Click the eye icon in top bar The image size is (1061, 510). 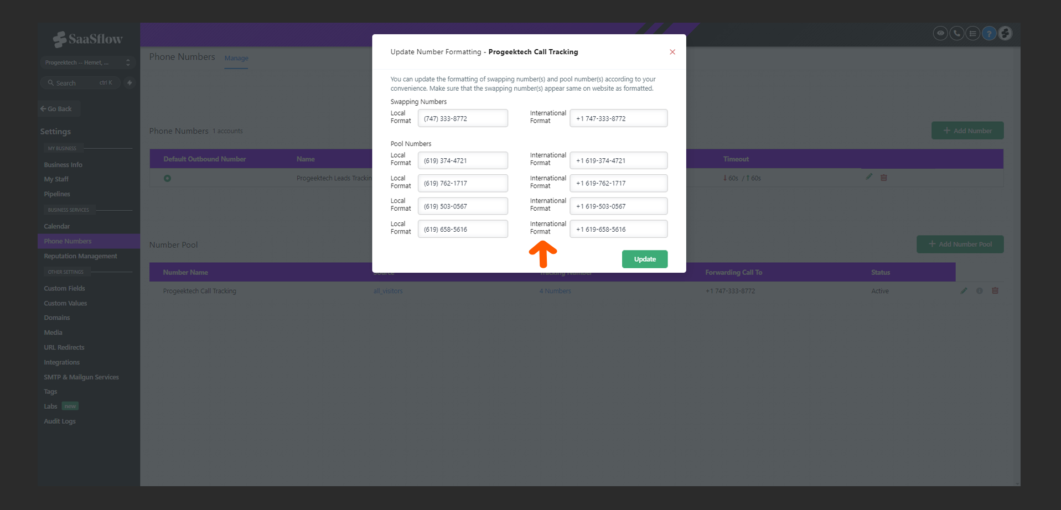point(940,34)
